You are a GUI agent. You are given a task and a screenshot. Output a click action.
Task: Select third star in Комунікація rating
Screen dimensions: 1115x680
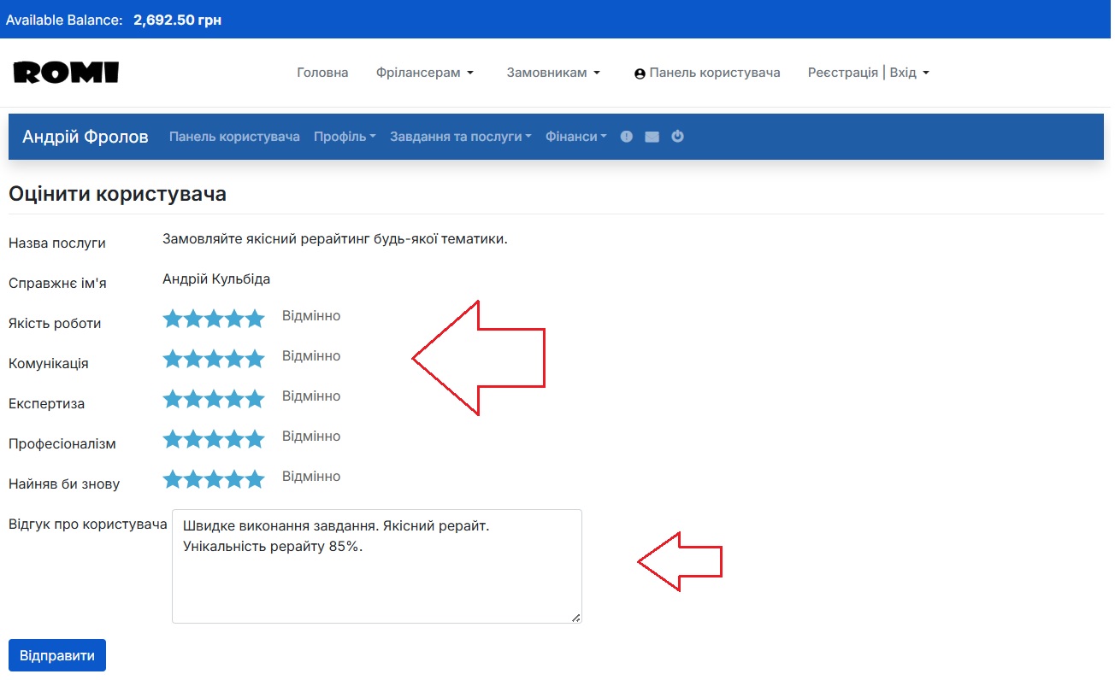click(214, 360)
